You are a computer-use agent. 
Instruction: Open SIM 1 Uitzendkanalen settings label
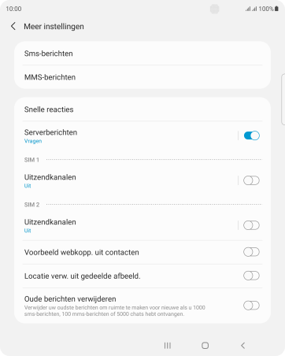[x=130, y=181]
